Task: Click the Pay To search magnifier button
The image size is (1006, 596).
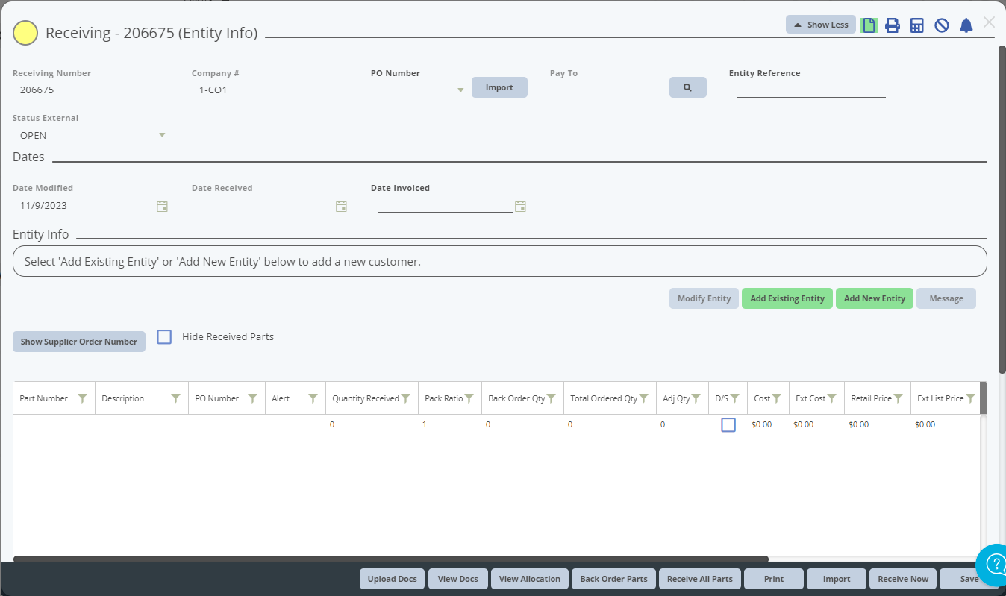Action: [x=687, y=87]
